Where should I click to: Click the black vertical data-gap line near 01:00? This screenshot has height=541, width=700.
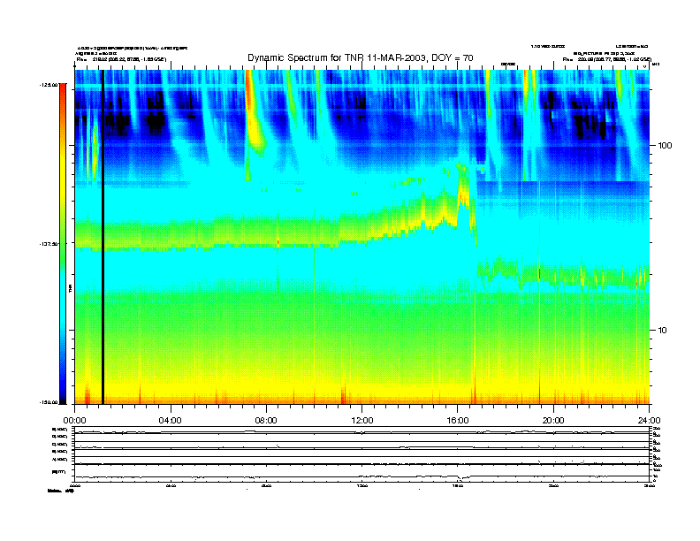[x=103, y=237]
